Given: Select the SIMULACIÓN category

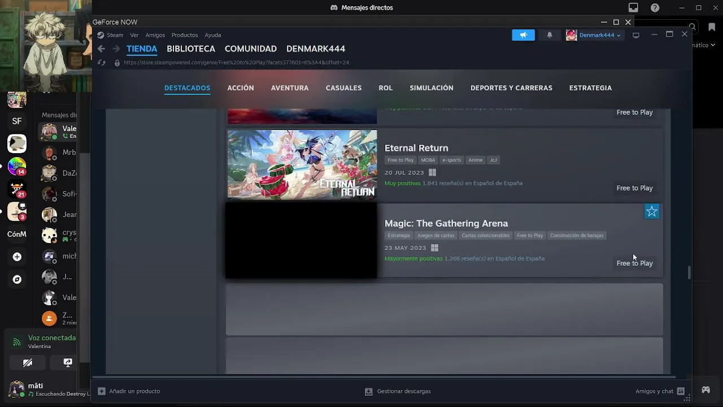Looking at the screenshot, I should click(432, 88).
